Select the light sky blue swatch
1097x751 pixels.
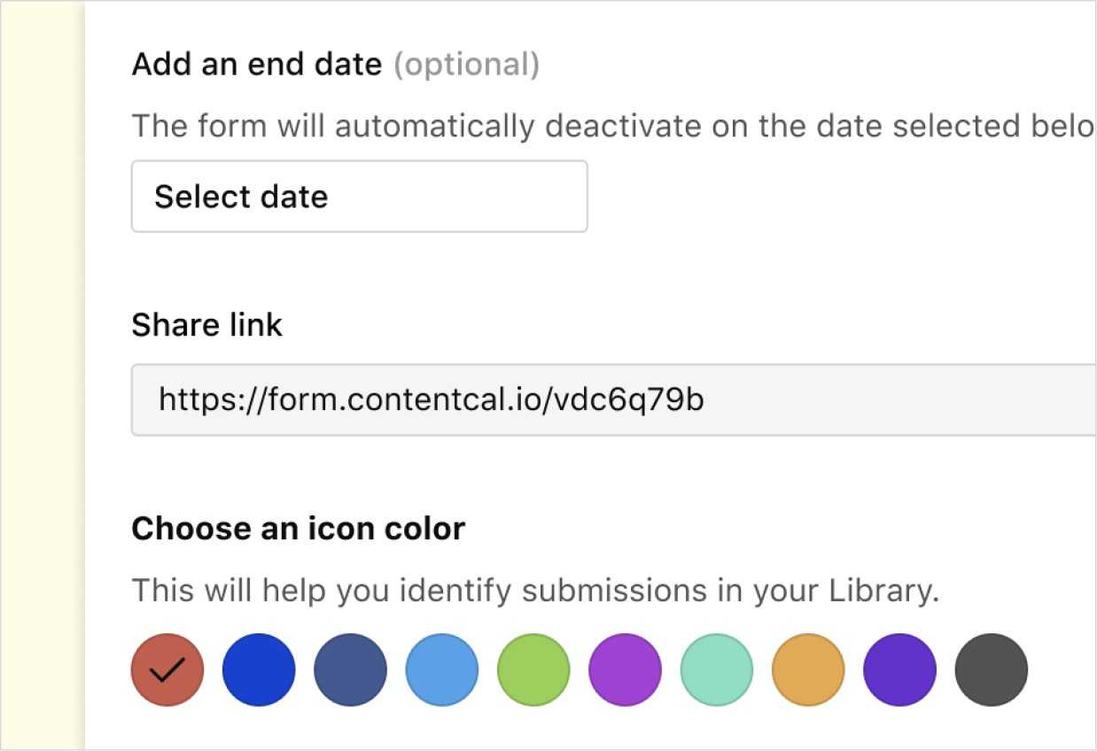(x=442, y=670)
